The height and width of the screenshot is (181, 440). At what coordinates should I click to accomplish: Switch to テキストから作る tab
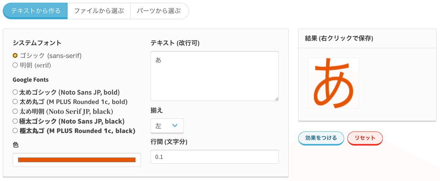[35, 11]
